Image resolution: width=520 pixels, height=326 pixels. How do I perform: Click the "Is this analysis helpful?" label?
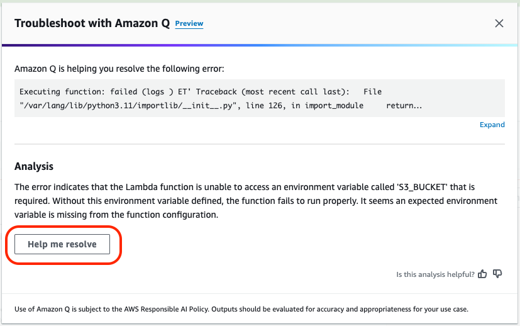435,274
